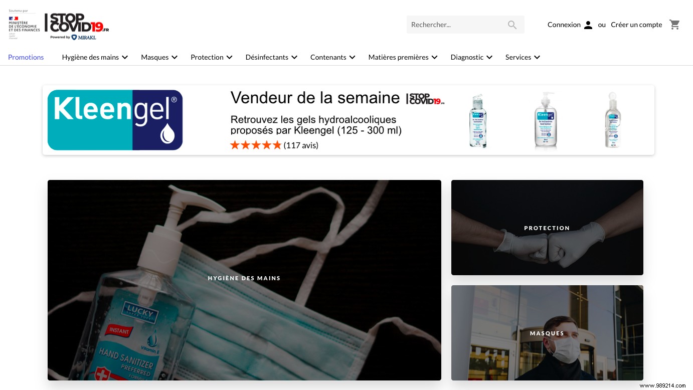Open the Contenants menu
Viewport: 693px width, 390px height.
332,57
